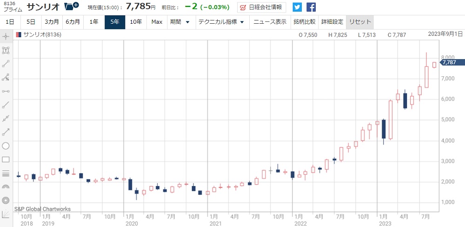Viewport: 465px width, 227px height.
Task: Click the high value H 7,825
Action: click(x=337, y=35)
